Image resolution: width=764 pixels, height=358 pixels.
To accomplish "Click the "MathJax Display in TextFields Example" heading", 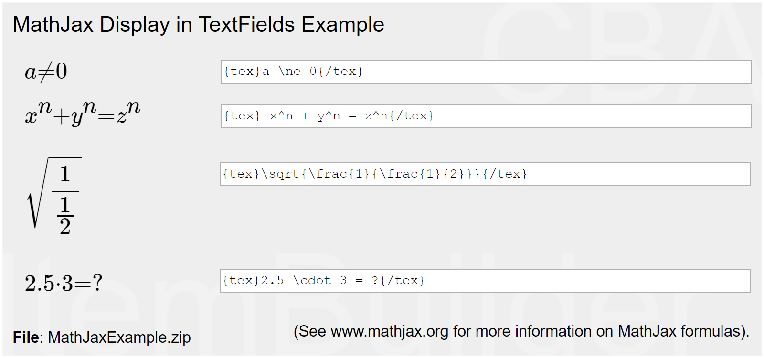I will [198, 24].
